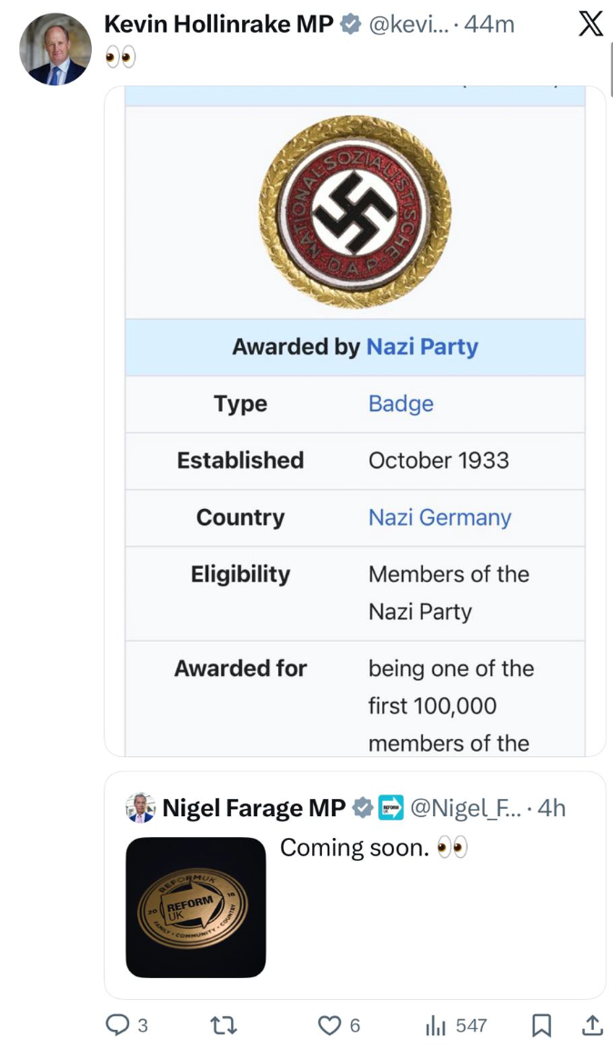Click the Kevin Hollinrake MP display name
Screen dimensions: 613x1058
pos(219,25)
